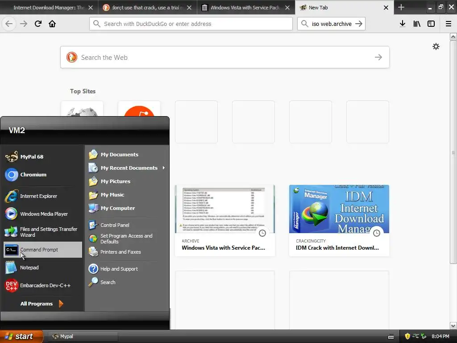The image size is (457, 343).
Task: Go forward one page
Action: click(24, 24)
